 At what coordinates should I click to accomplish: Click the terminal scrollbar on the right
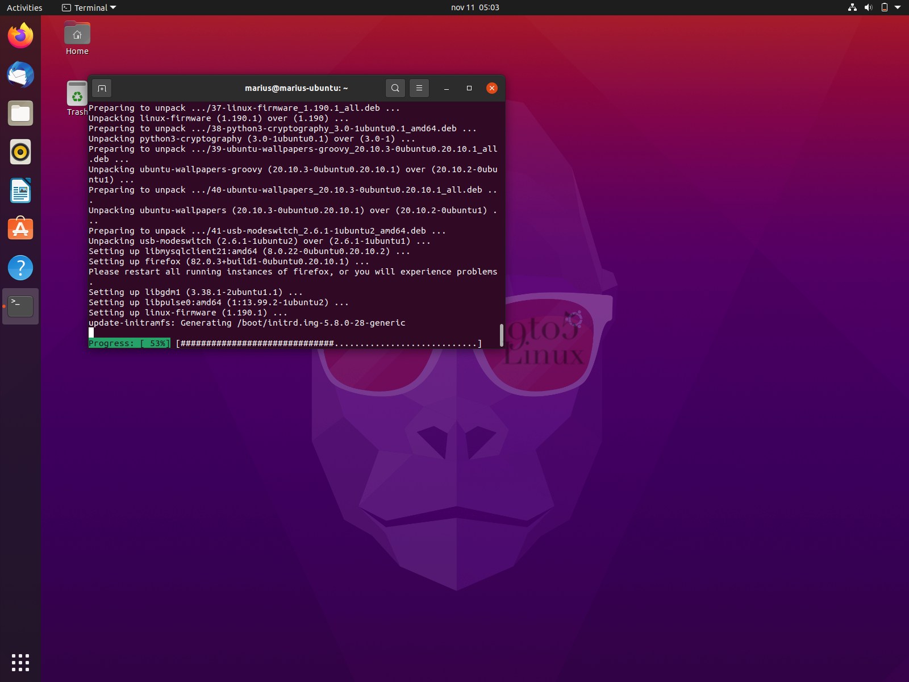coord(501,335)
